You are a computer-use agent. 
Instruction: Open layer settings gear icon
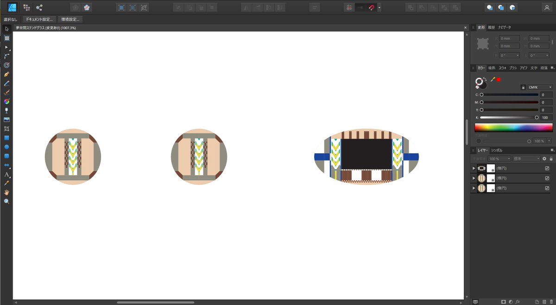545,159
